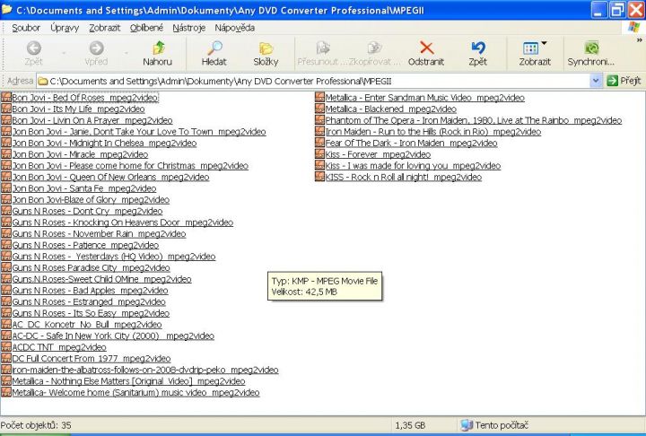This screenshot has width=646, height=436.
Task: Open the Zobrazit view dropdown arrow
Action: (544, 43)
